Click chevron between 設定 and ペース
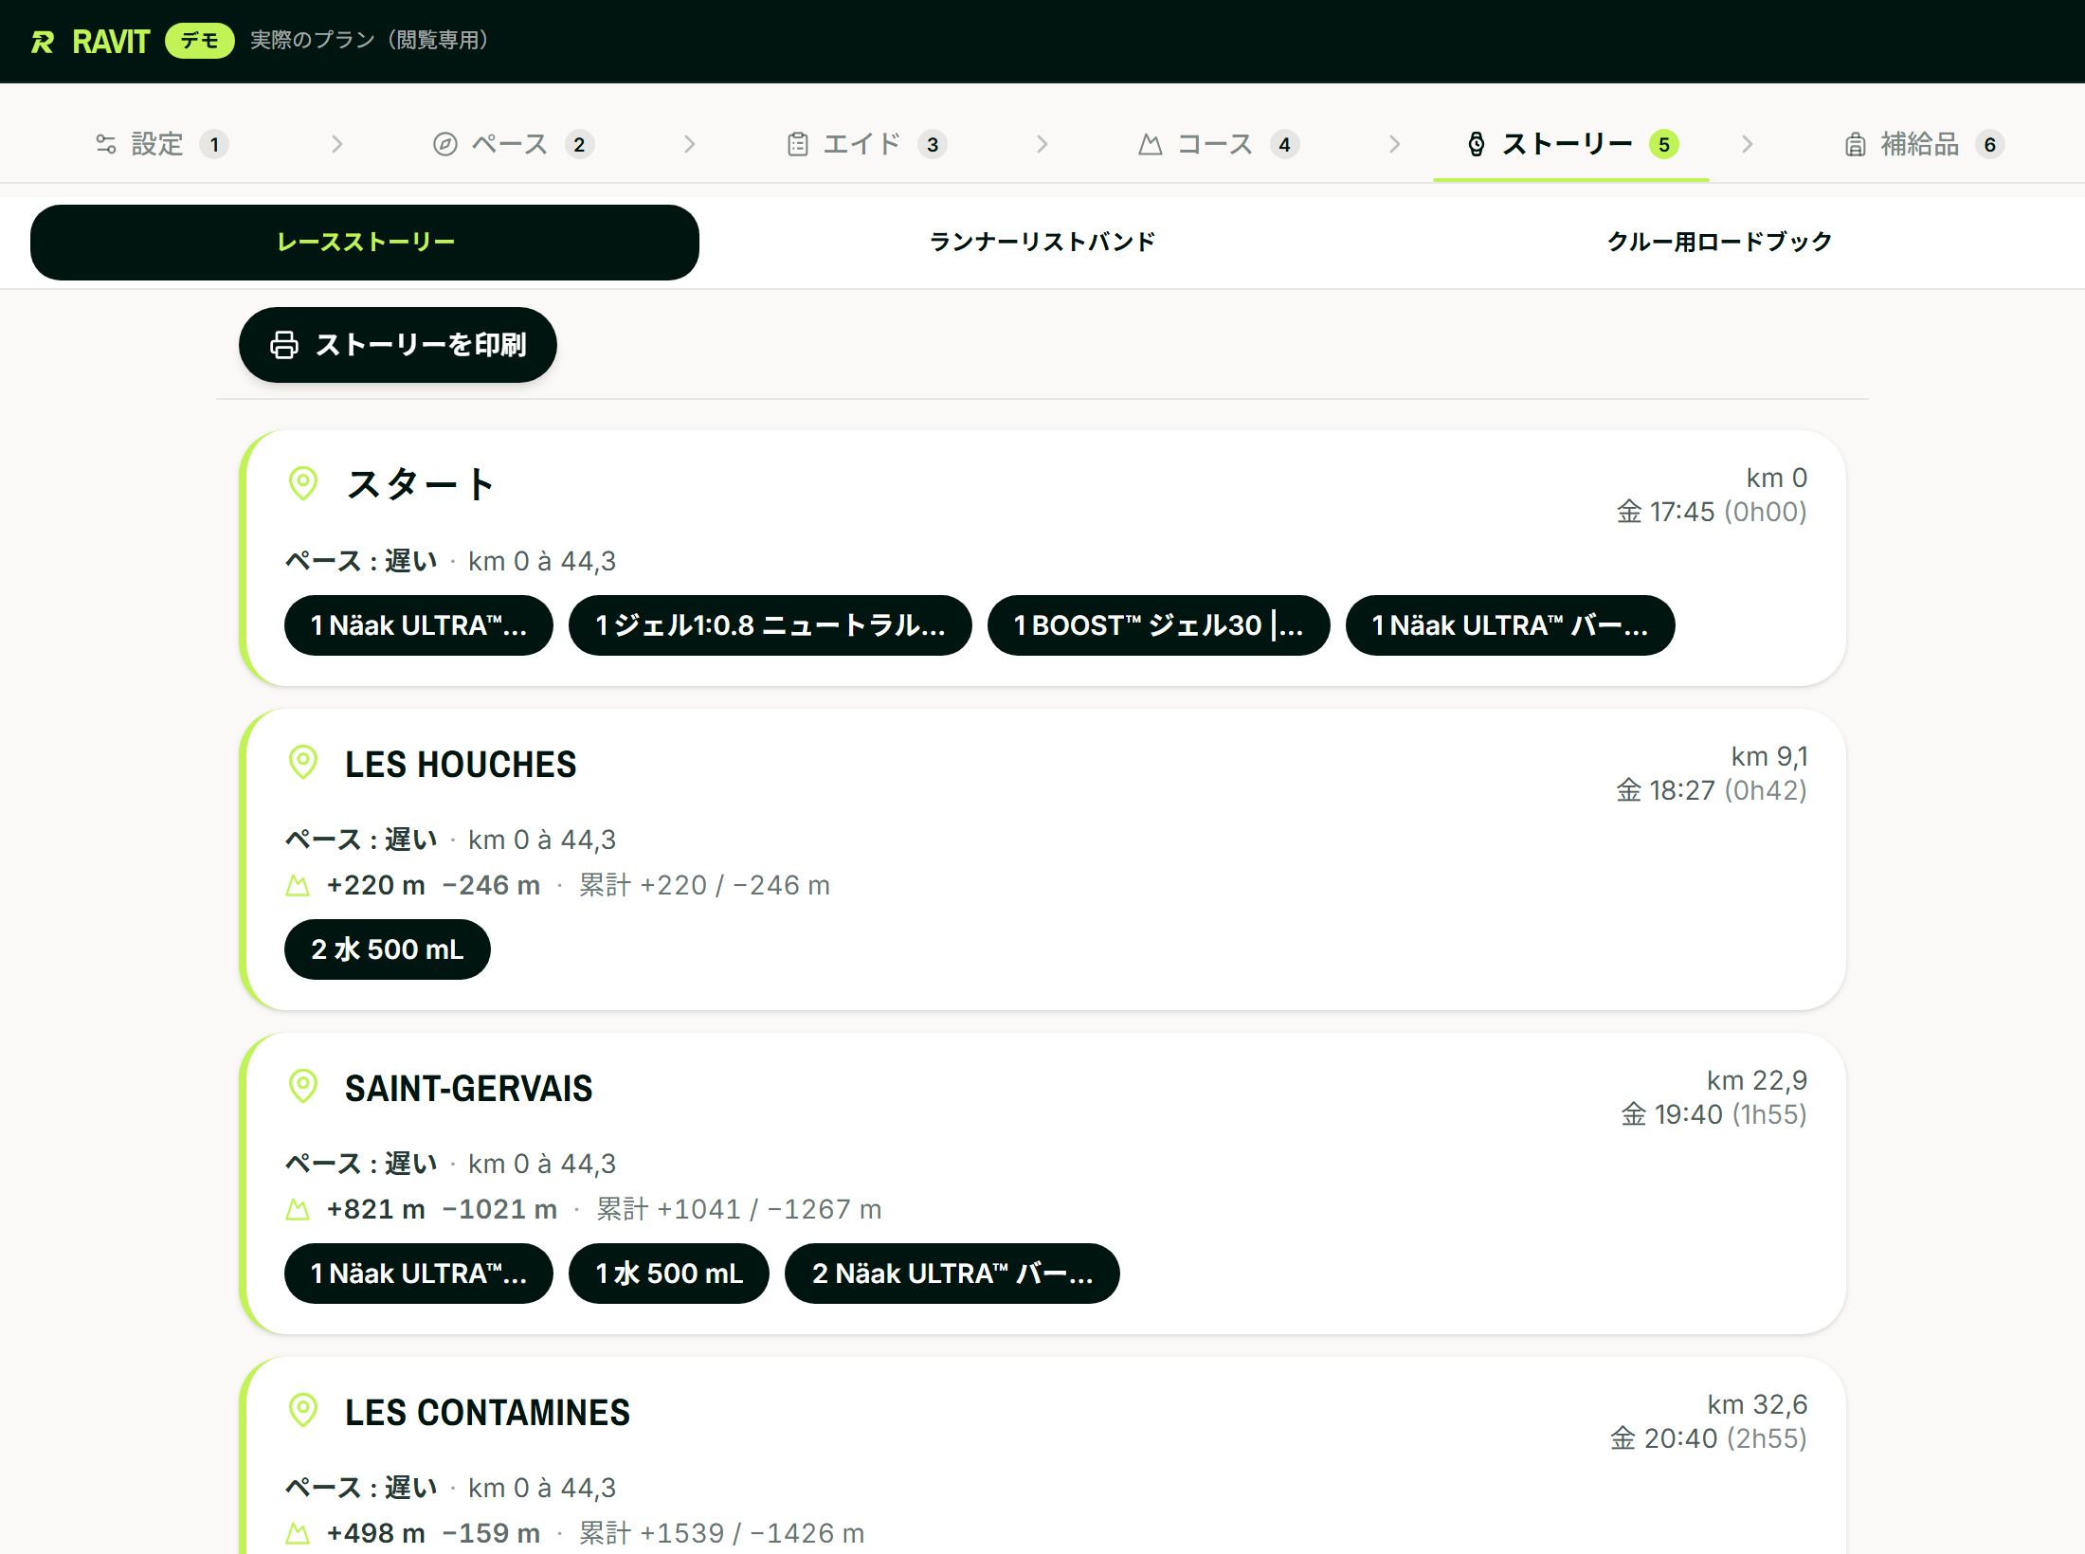The height and width of the screenshot is (1554, 2085). (337, 144)
